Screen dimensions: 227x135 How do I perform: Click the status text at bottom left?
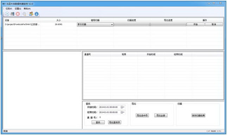(x=6, y=131)
